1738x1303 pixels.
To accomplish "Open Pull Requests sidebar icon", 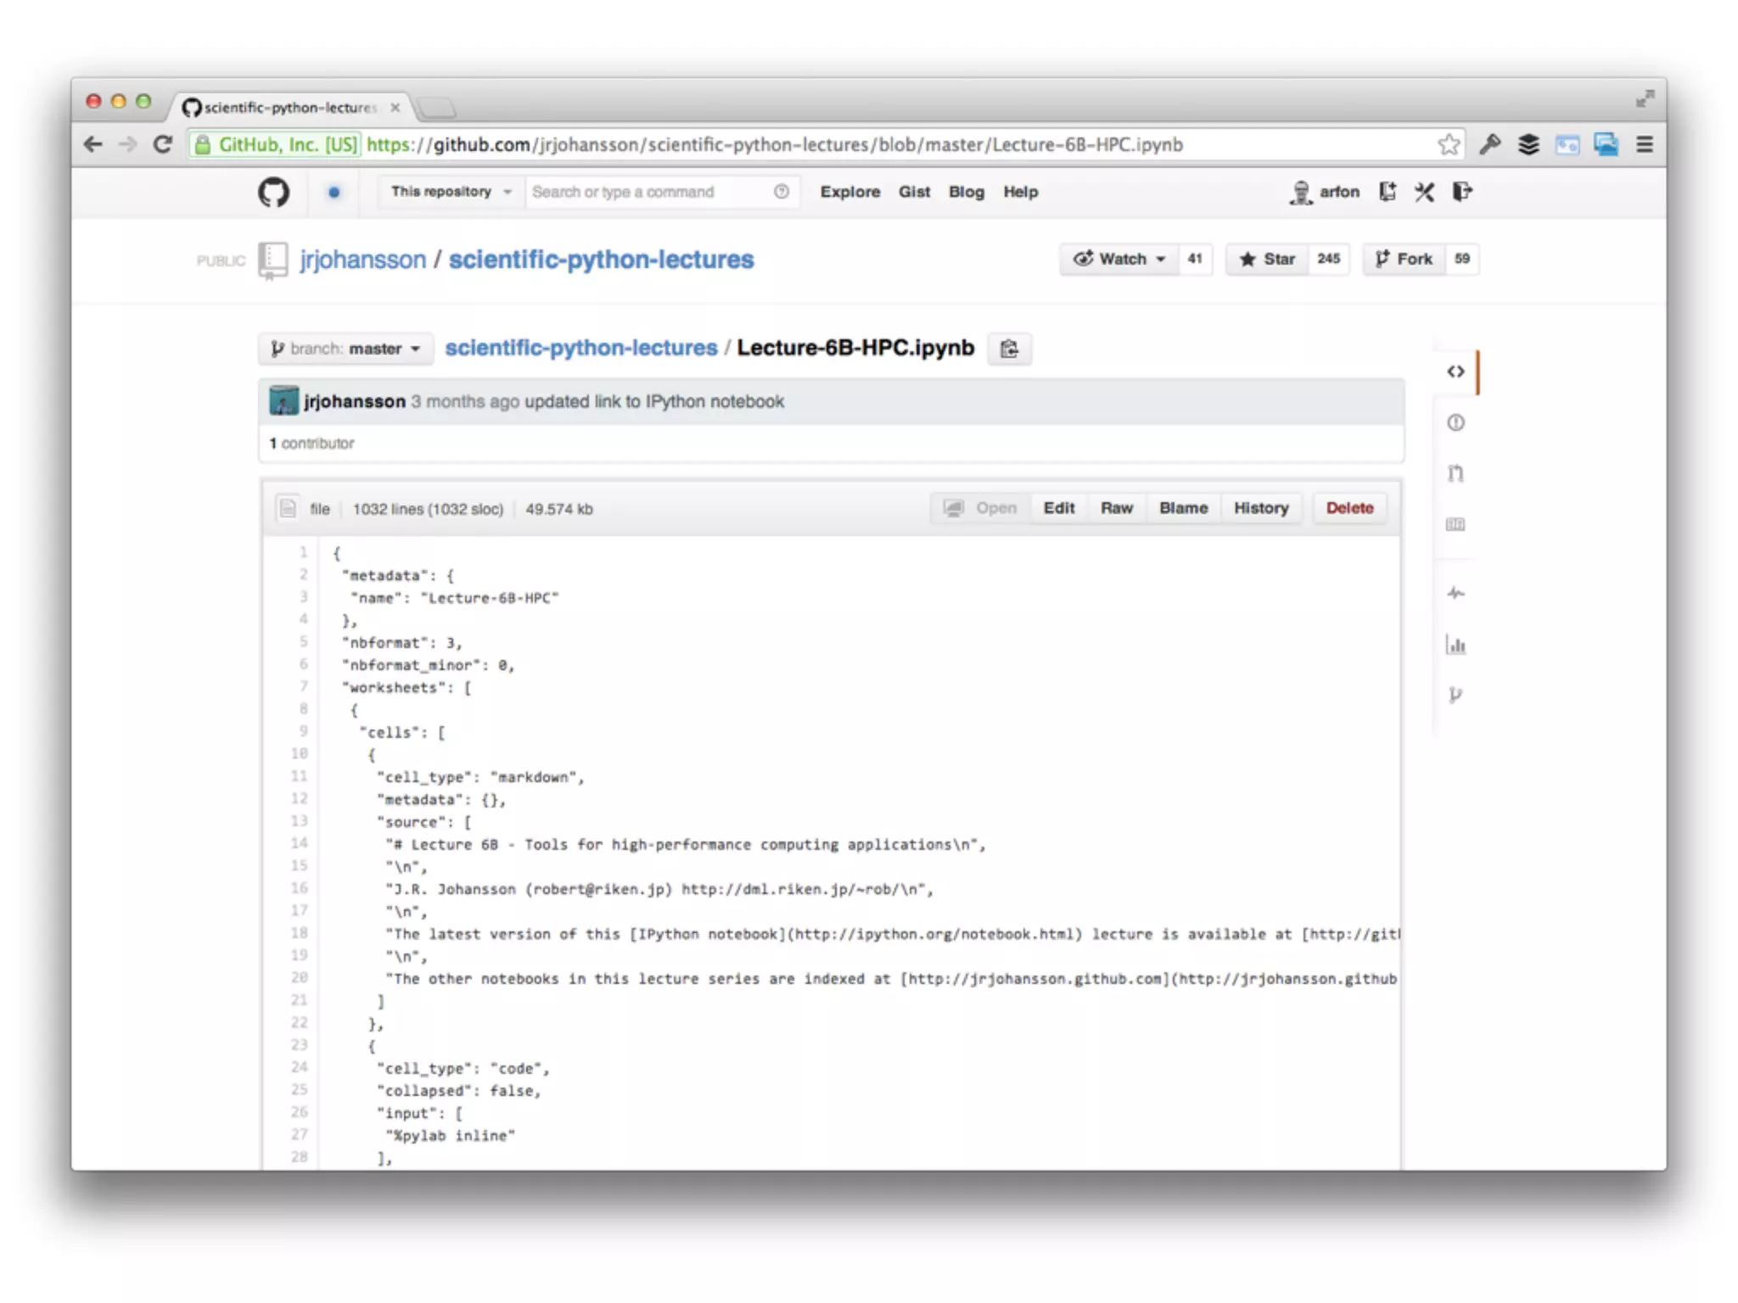I will (1455, 473).
